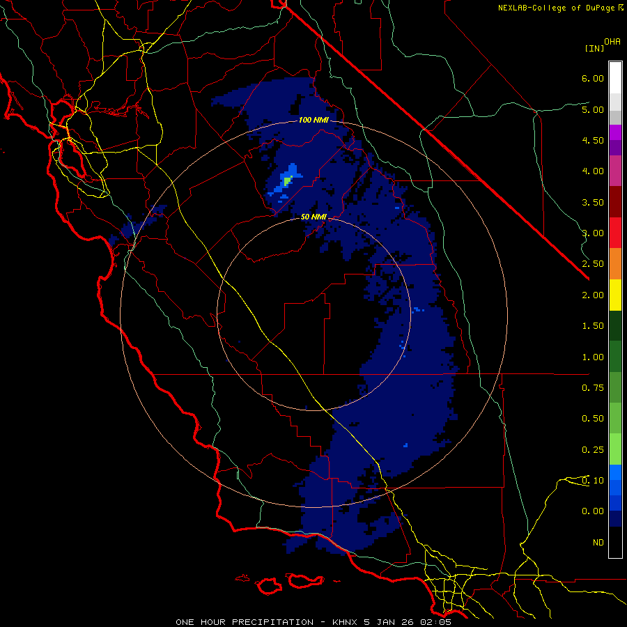Click the "0.50" legend value
This screenshot has width=627, height=627.
(593, 419)
